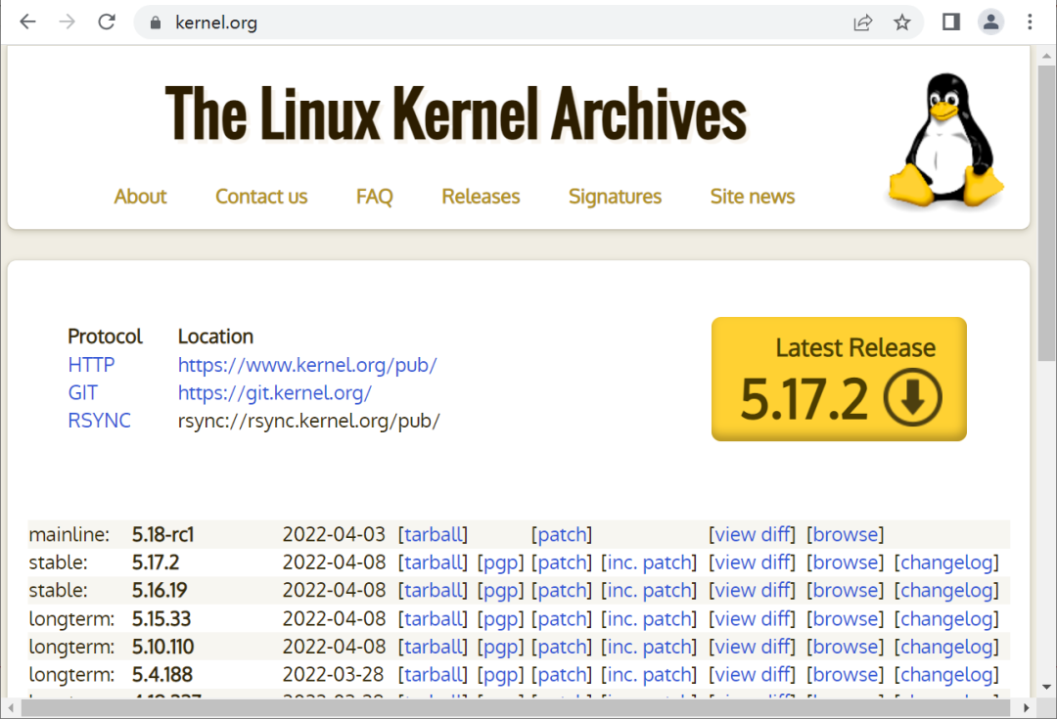The width and height of the screenshot is (1057, 719).
Task: Go to the Releases page
Action: 481,197
